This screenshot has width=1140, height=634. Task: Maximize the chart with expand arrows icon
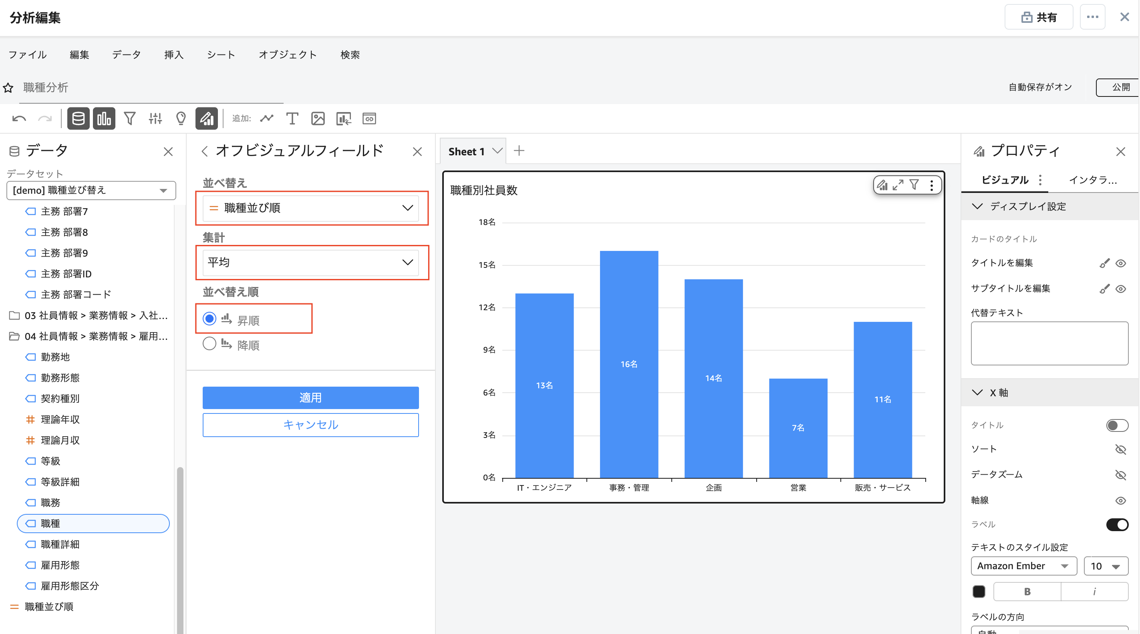898,185
